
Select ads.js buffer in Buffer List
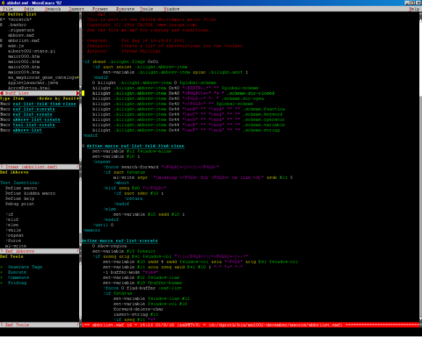pyautogui.click(x=16, y=46)
